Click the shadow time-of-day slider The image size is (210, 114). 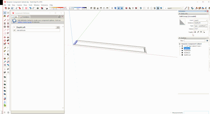(x=78, y=8)
